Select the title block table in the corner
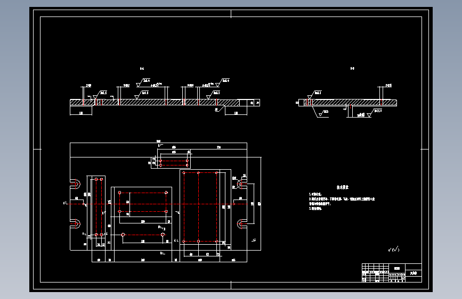The width and height of the screenshot is (462, 299). pyautogui.click(x=392, y=273)
